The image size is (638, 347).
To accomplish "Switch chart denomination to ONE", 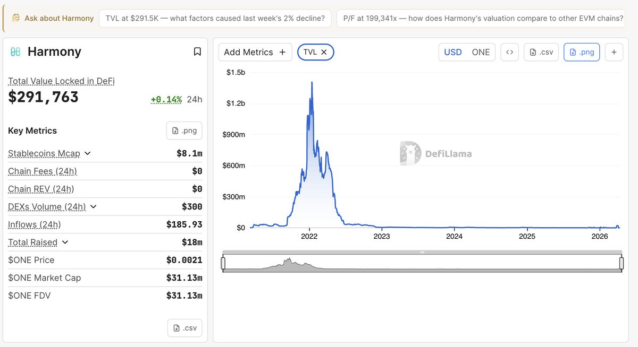I will (481, 52).
